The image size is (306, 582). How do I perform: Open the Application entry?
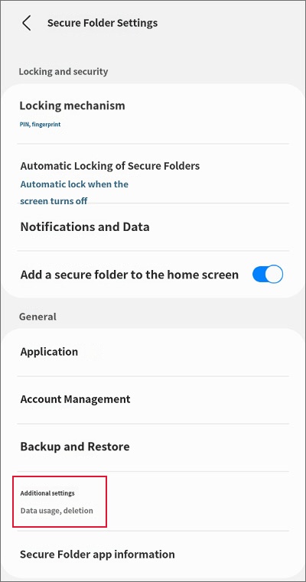(x=153, y=352)
